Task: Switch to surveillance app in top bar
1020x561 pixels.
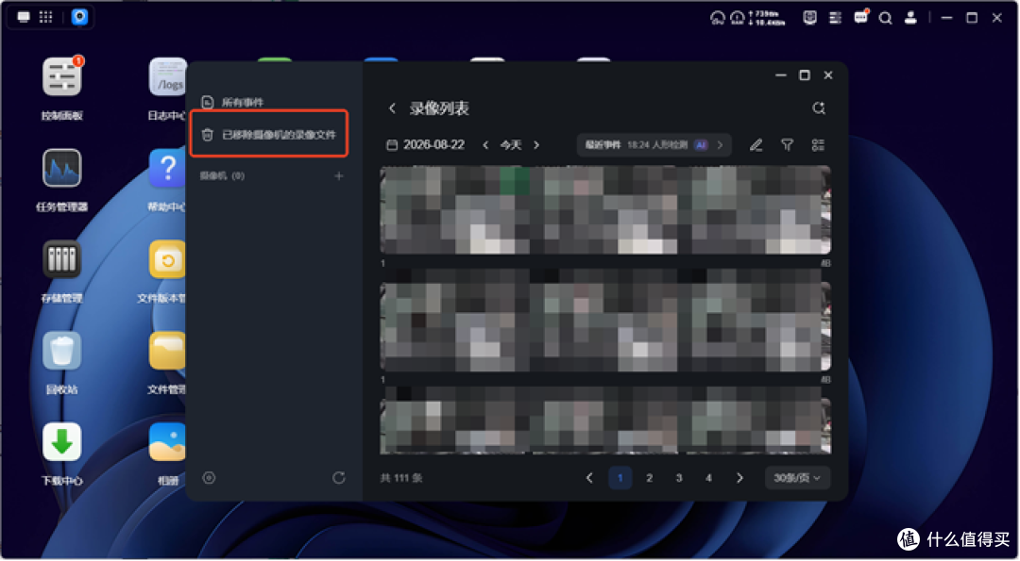Action: [x=79, y=18]
